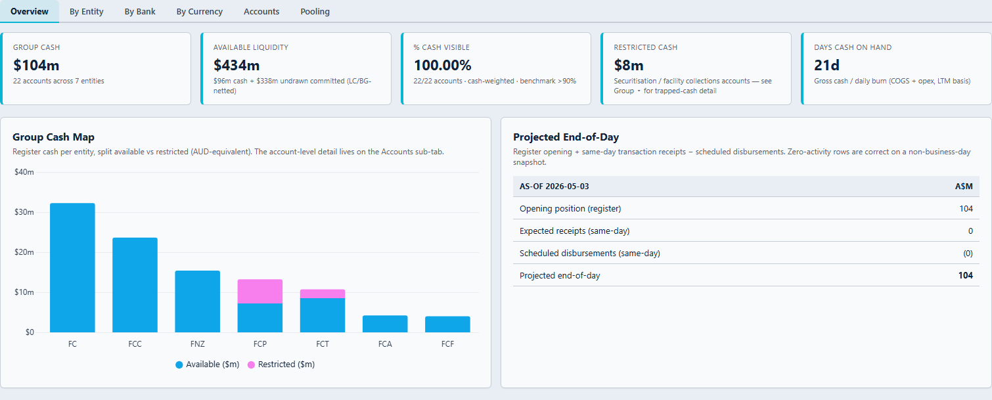992x400 pixels.
Task: Open the Days Cash On Hand card
Action: click(897, 68)
